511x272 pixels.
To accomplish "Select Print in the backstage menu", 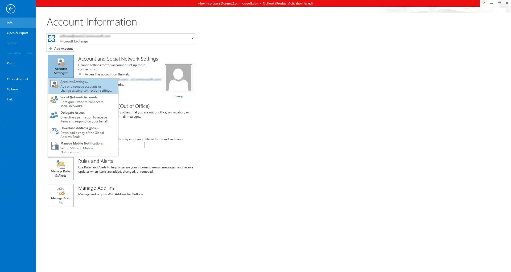I will click(18, 63).
